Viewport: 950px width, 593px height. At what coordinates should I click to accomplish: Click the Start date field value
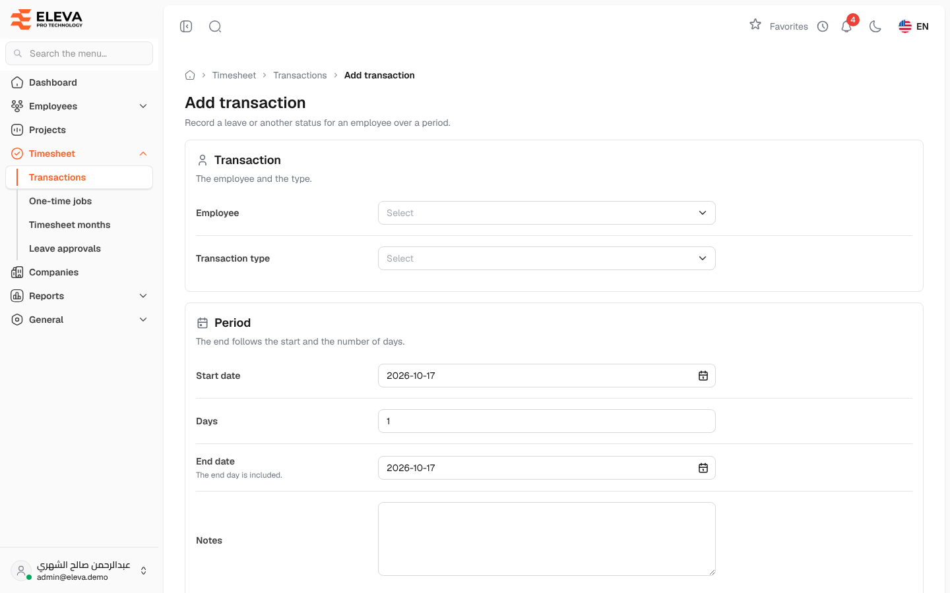411,376
